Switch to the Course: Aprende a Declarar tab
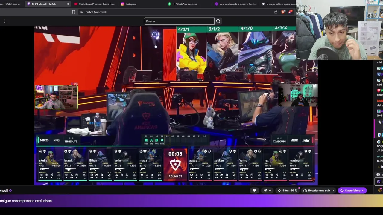 point(236,4)
